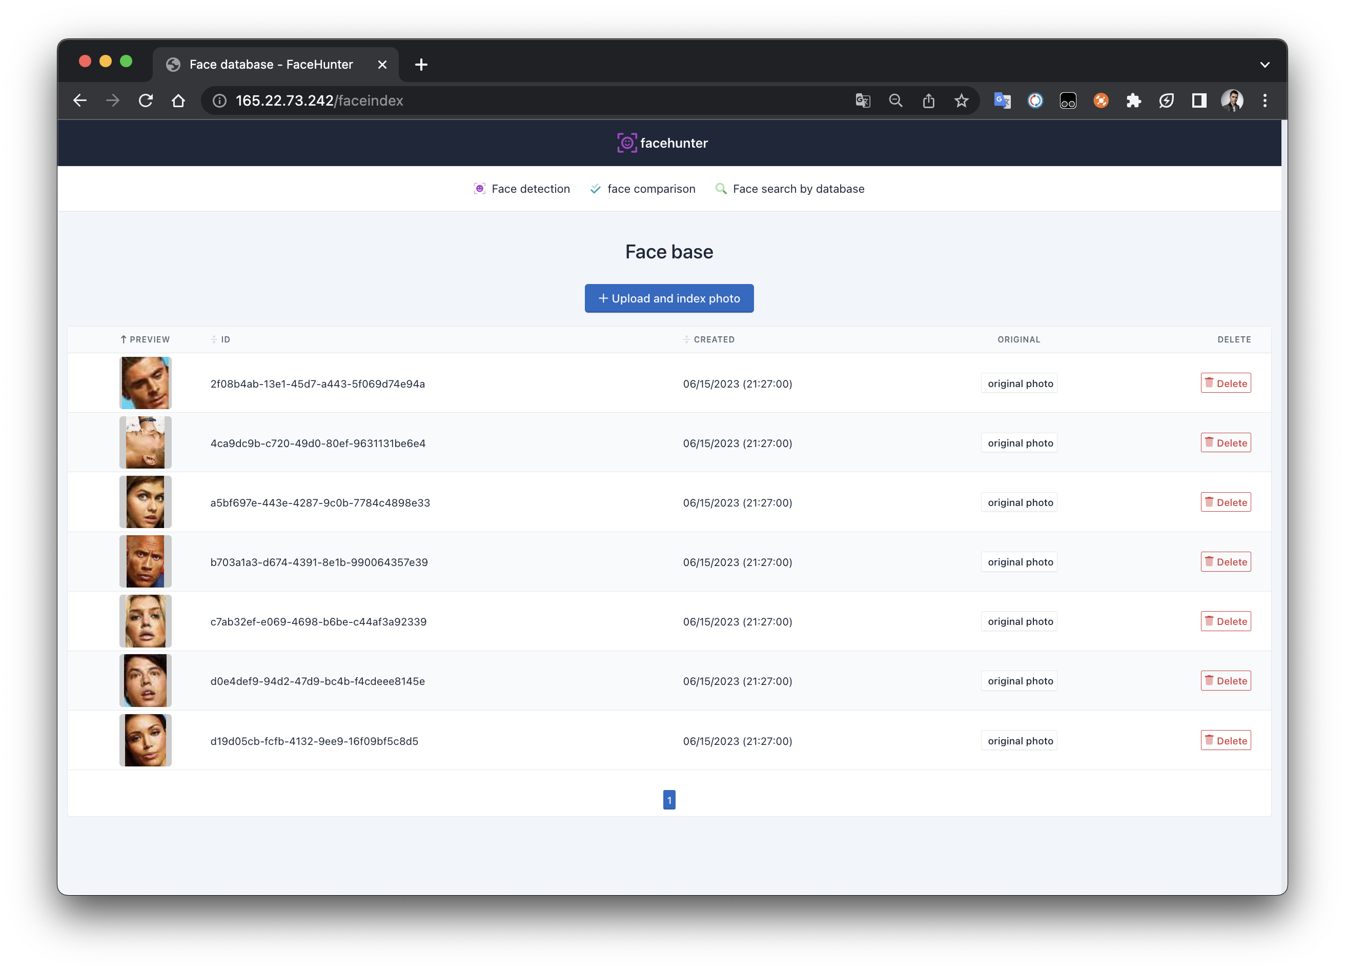Open preview thumbnail for ID d19d05cb
Screen dimensions: 1345x971
click(x=145, y=740)
